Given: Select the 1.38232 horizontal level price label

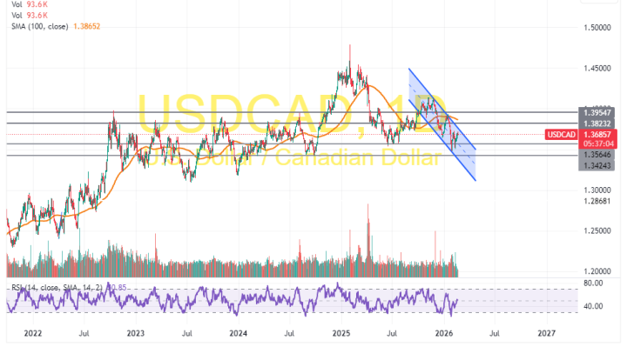Looking at the screenshot, I should [x=597, y=123].
